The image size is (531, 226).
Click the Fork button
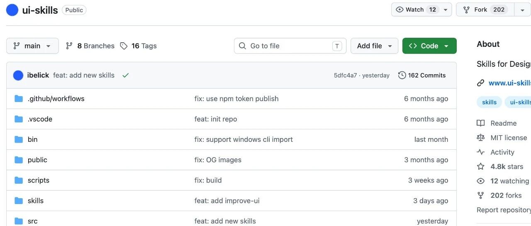coord(485,10)
